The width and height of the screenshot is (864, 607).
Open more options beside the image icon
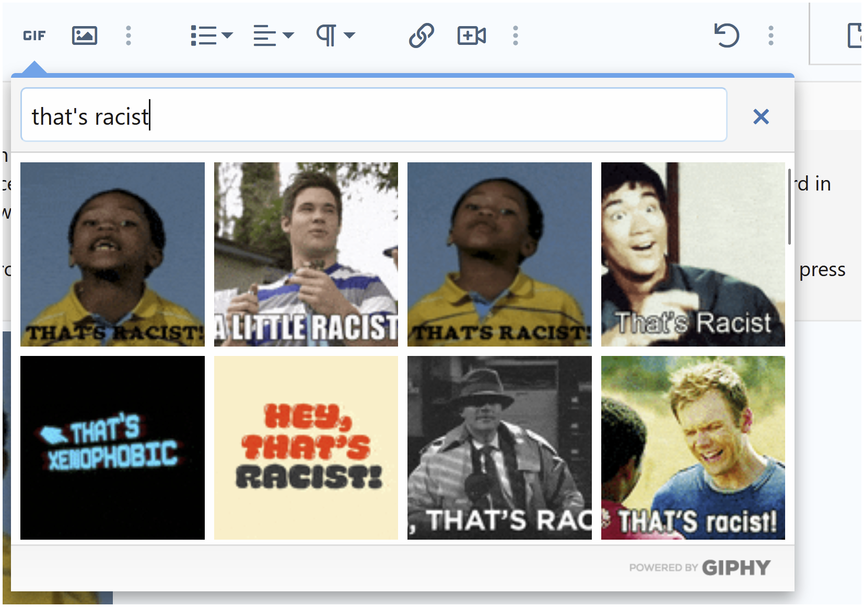point(129,35)
